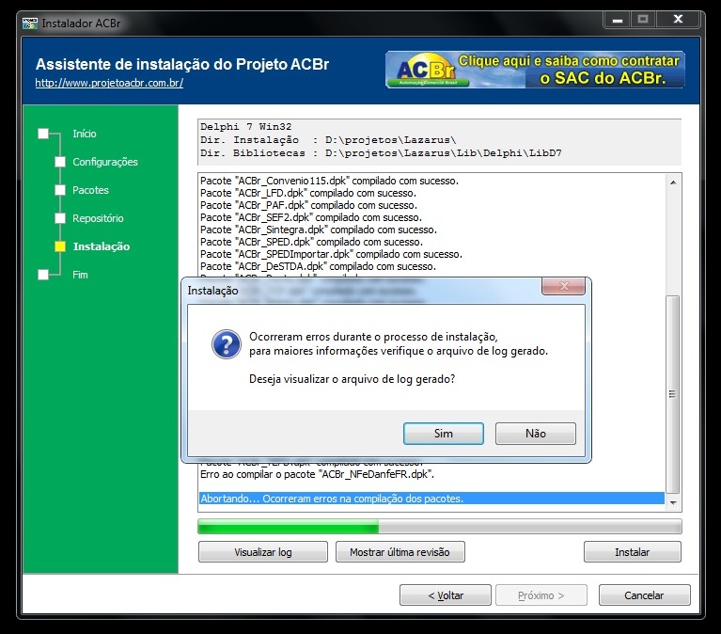721x634 pixels.
Task: Click the question mark icon in the dialog
Action: click(x=227, y=344)
